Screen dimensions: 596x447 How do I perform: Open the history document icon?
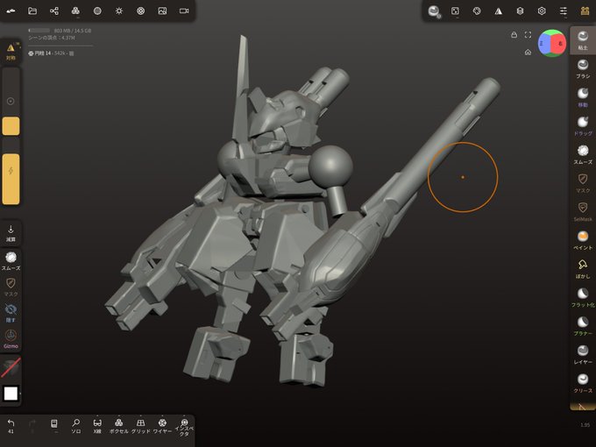(x=54, y=425)
